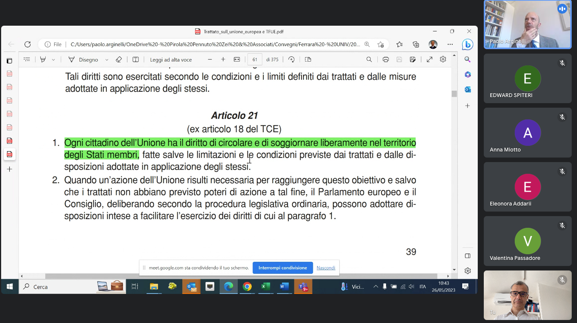
Task: Show hidden system tray icons chevron
Action: click(x=375, y=287)
